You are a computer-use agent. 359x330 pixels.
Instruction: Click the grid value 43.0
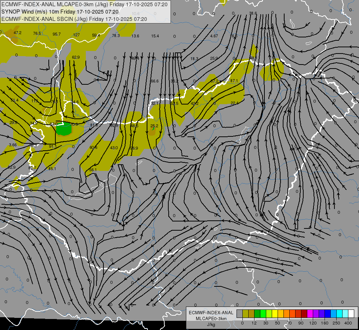(114, 148)
